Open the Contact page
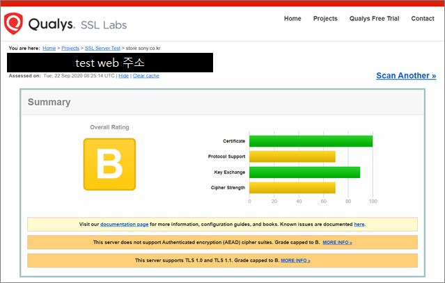This screenshot has width=445, height=283. pos(423,19)
